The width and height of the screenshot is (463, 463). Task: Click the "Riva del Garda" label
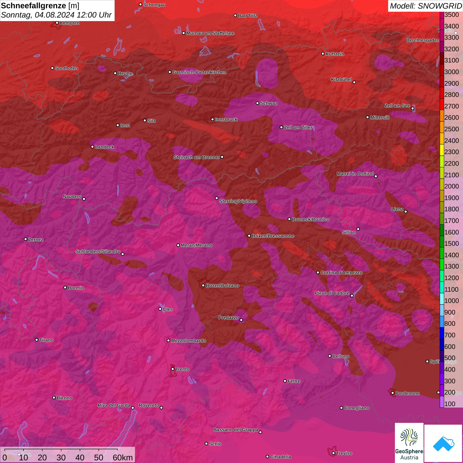click(x=114, y=405)
